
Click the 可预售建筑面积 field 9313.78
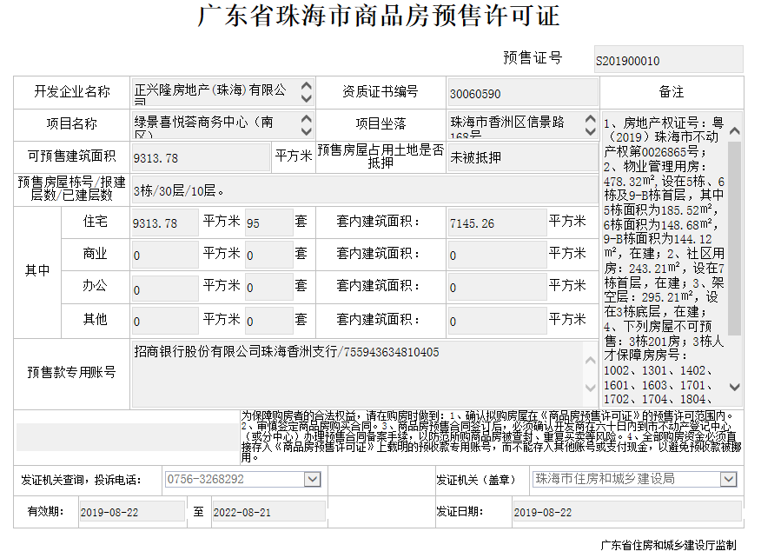[200, 157]
